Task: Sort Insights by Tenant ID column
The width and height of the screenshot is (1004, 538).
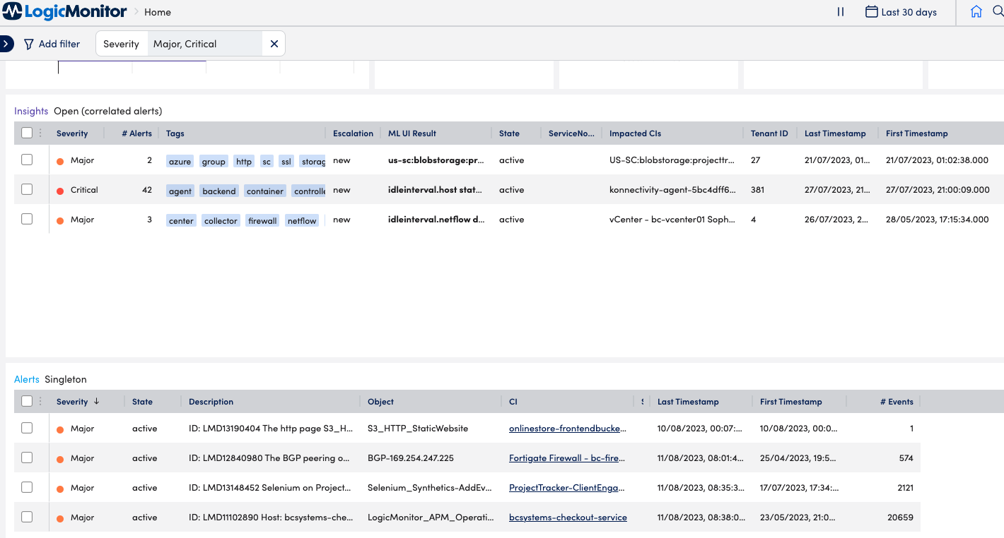Action: (769, 133)
